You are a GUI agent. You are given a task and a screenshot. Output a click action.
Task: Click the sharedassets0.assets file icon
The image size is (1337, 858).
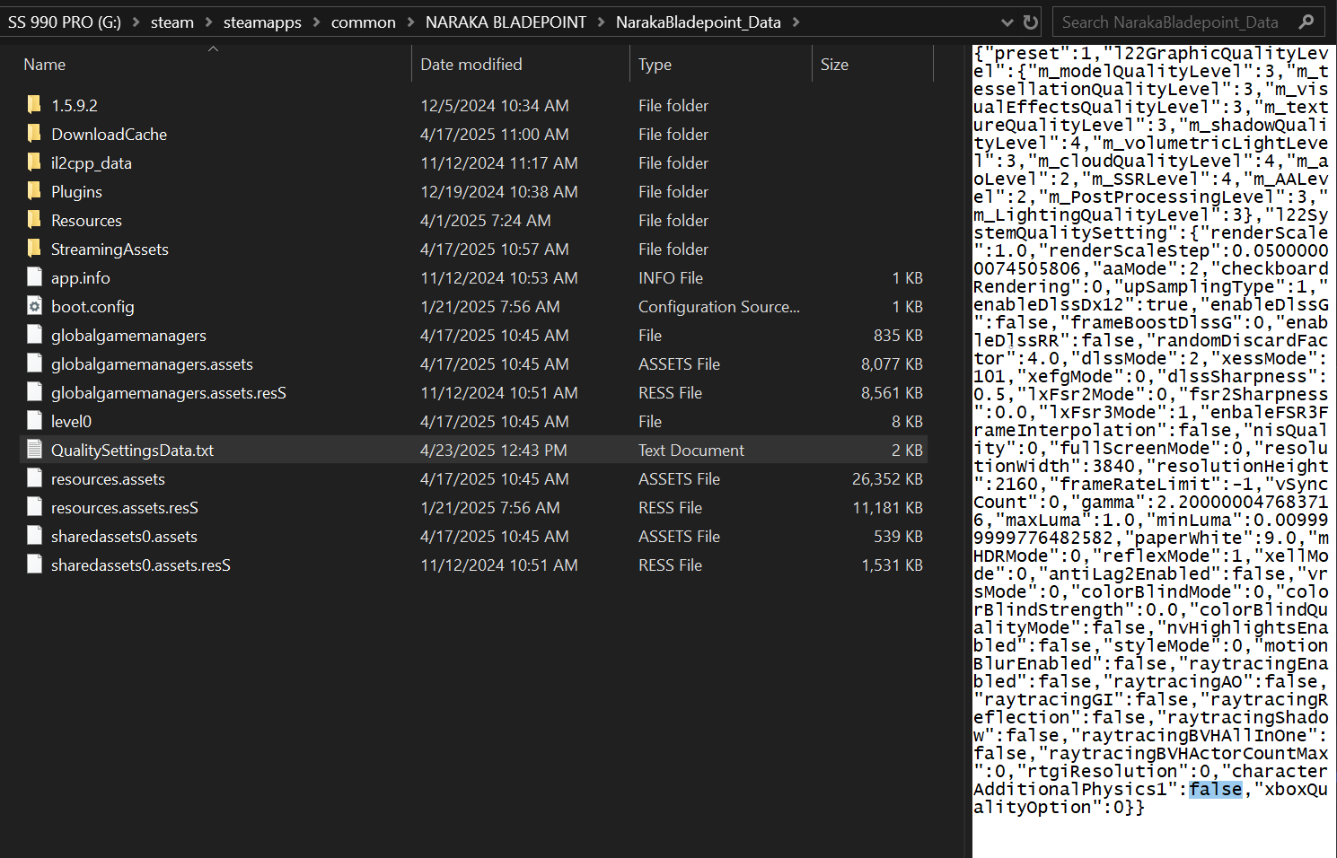tap(34, 536)
